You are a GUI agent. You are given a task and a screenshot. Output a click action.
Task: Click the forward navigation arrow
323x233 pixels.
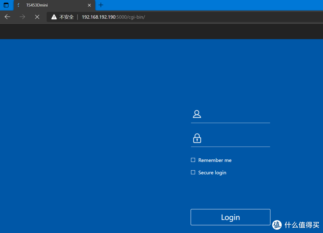(22, 17)
